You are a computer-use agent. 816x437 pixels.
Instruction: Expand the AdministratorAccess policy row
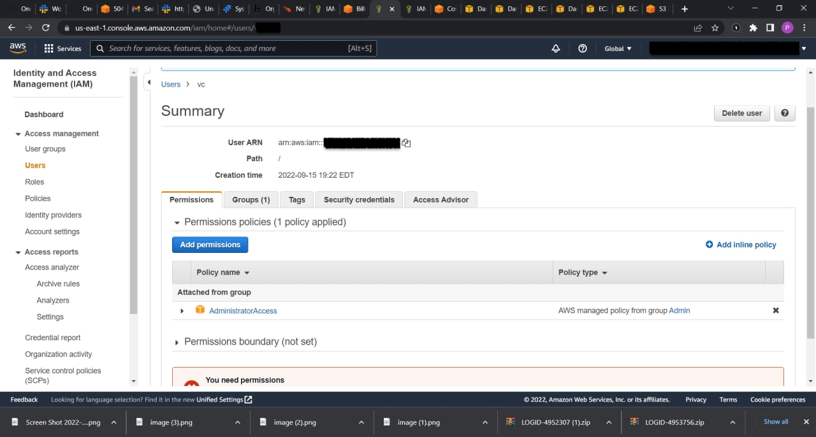182,311
